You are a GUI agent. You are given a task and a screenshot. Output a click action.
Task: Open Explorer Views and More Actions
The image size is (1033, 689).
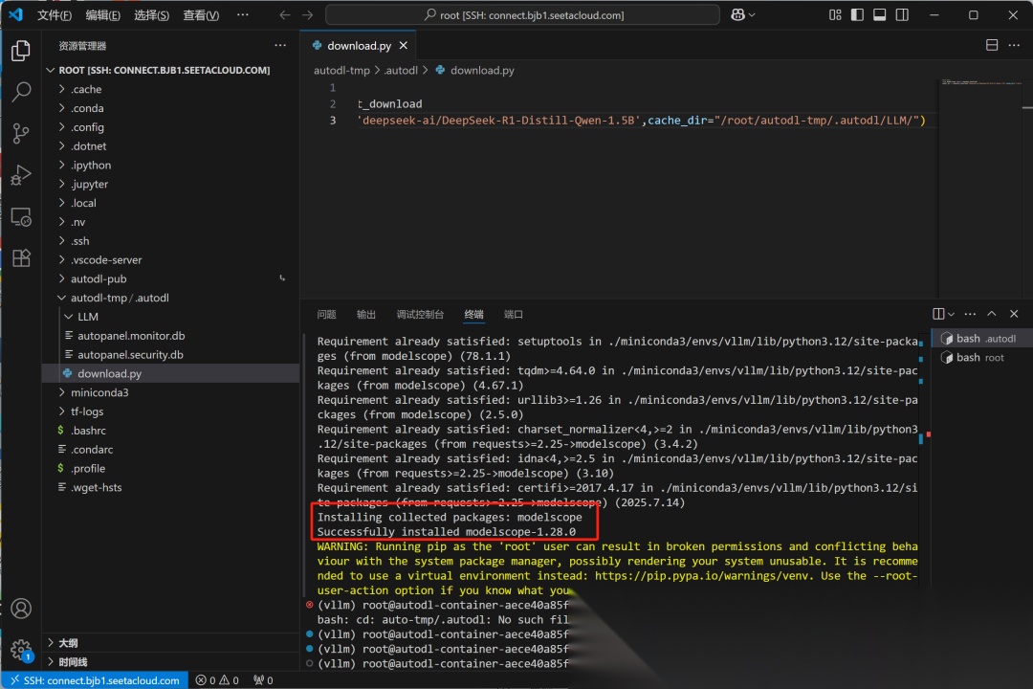click(280, 46)
